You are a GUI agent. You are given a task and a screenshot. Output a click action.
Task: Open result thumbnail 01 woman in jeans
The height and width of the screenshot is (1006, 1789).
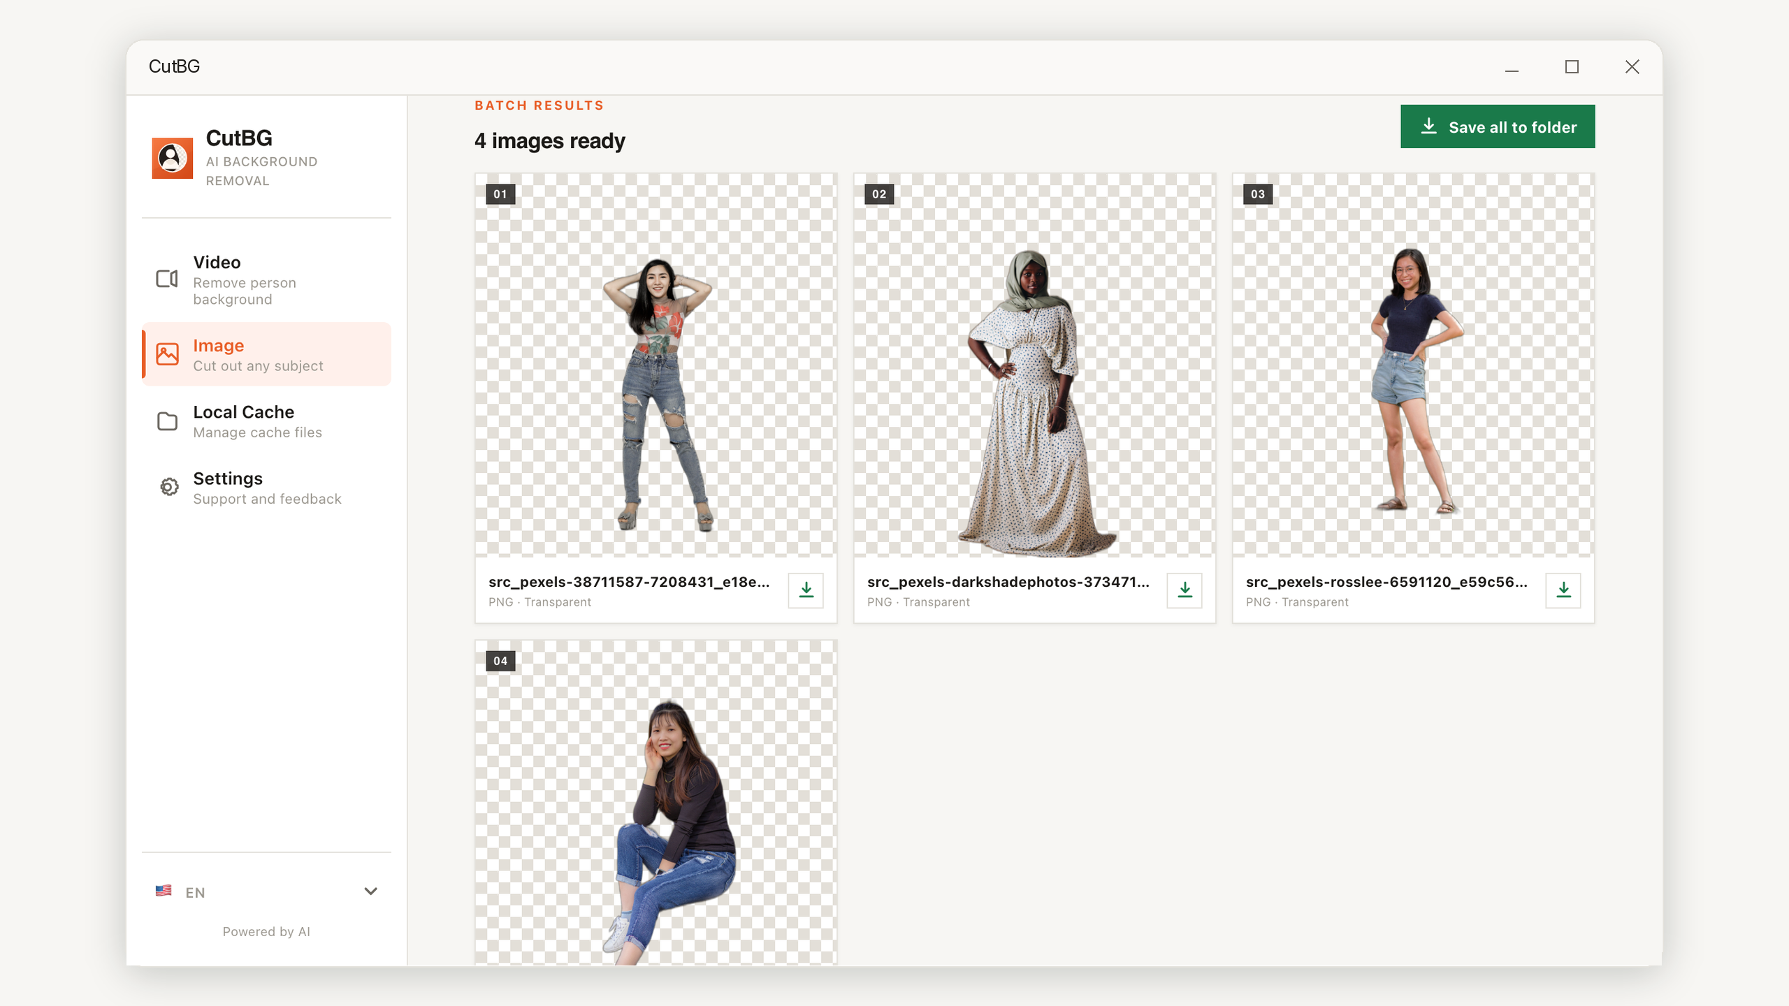656,365
